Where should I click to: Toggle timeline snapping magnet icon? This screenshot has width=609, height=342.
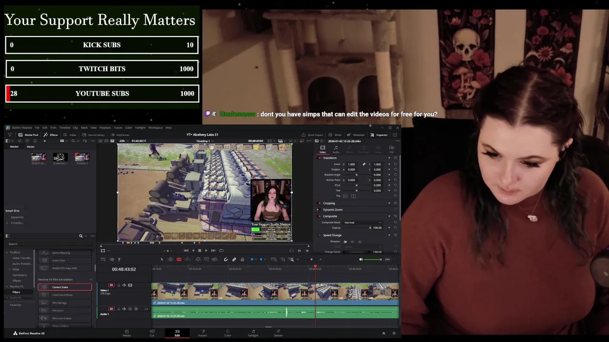pyautogui.click(x=226, y=259)
